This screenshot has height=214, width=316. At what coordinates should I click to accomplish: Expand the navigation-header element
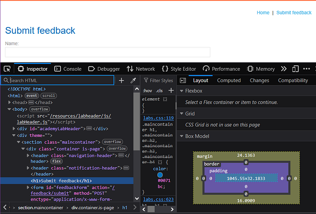tap(28, 155)
